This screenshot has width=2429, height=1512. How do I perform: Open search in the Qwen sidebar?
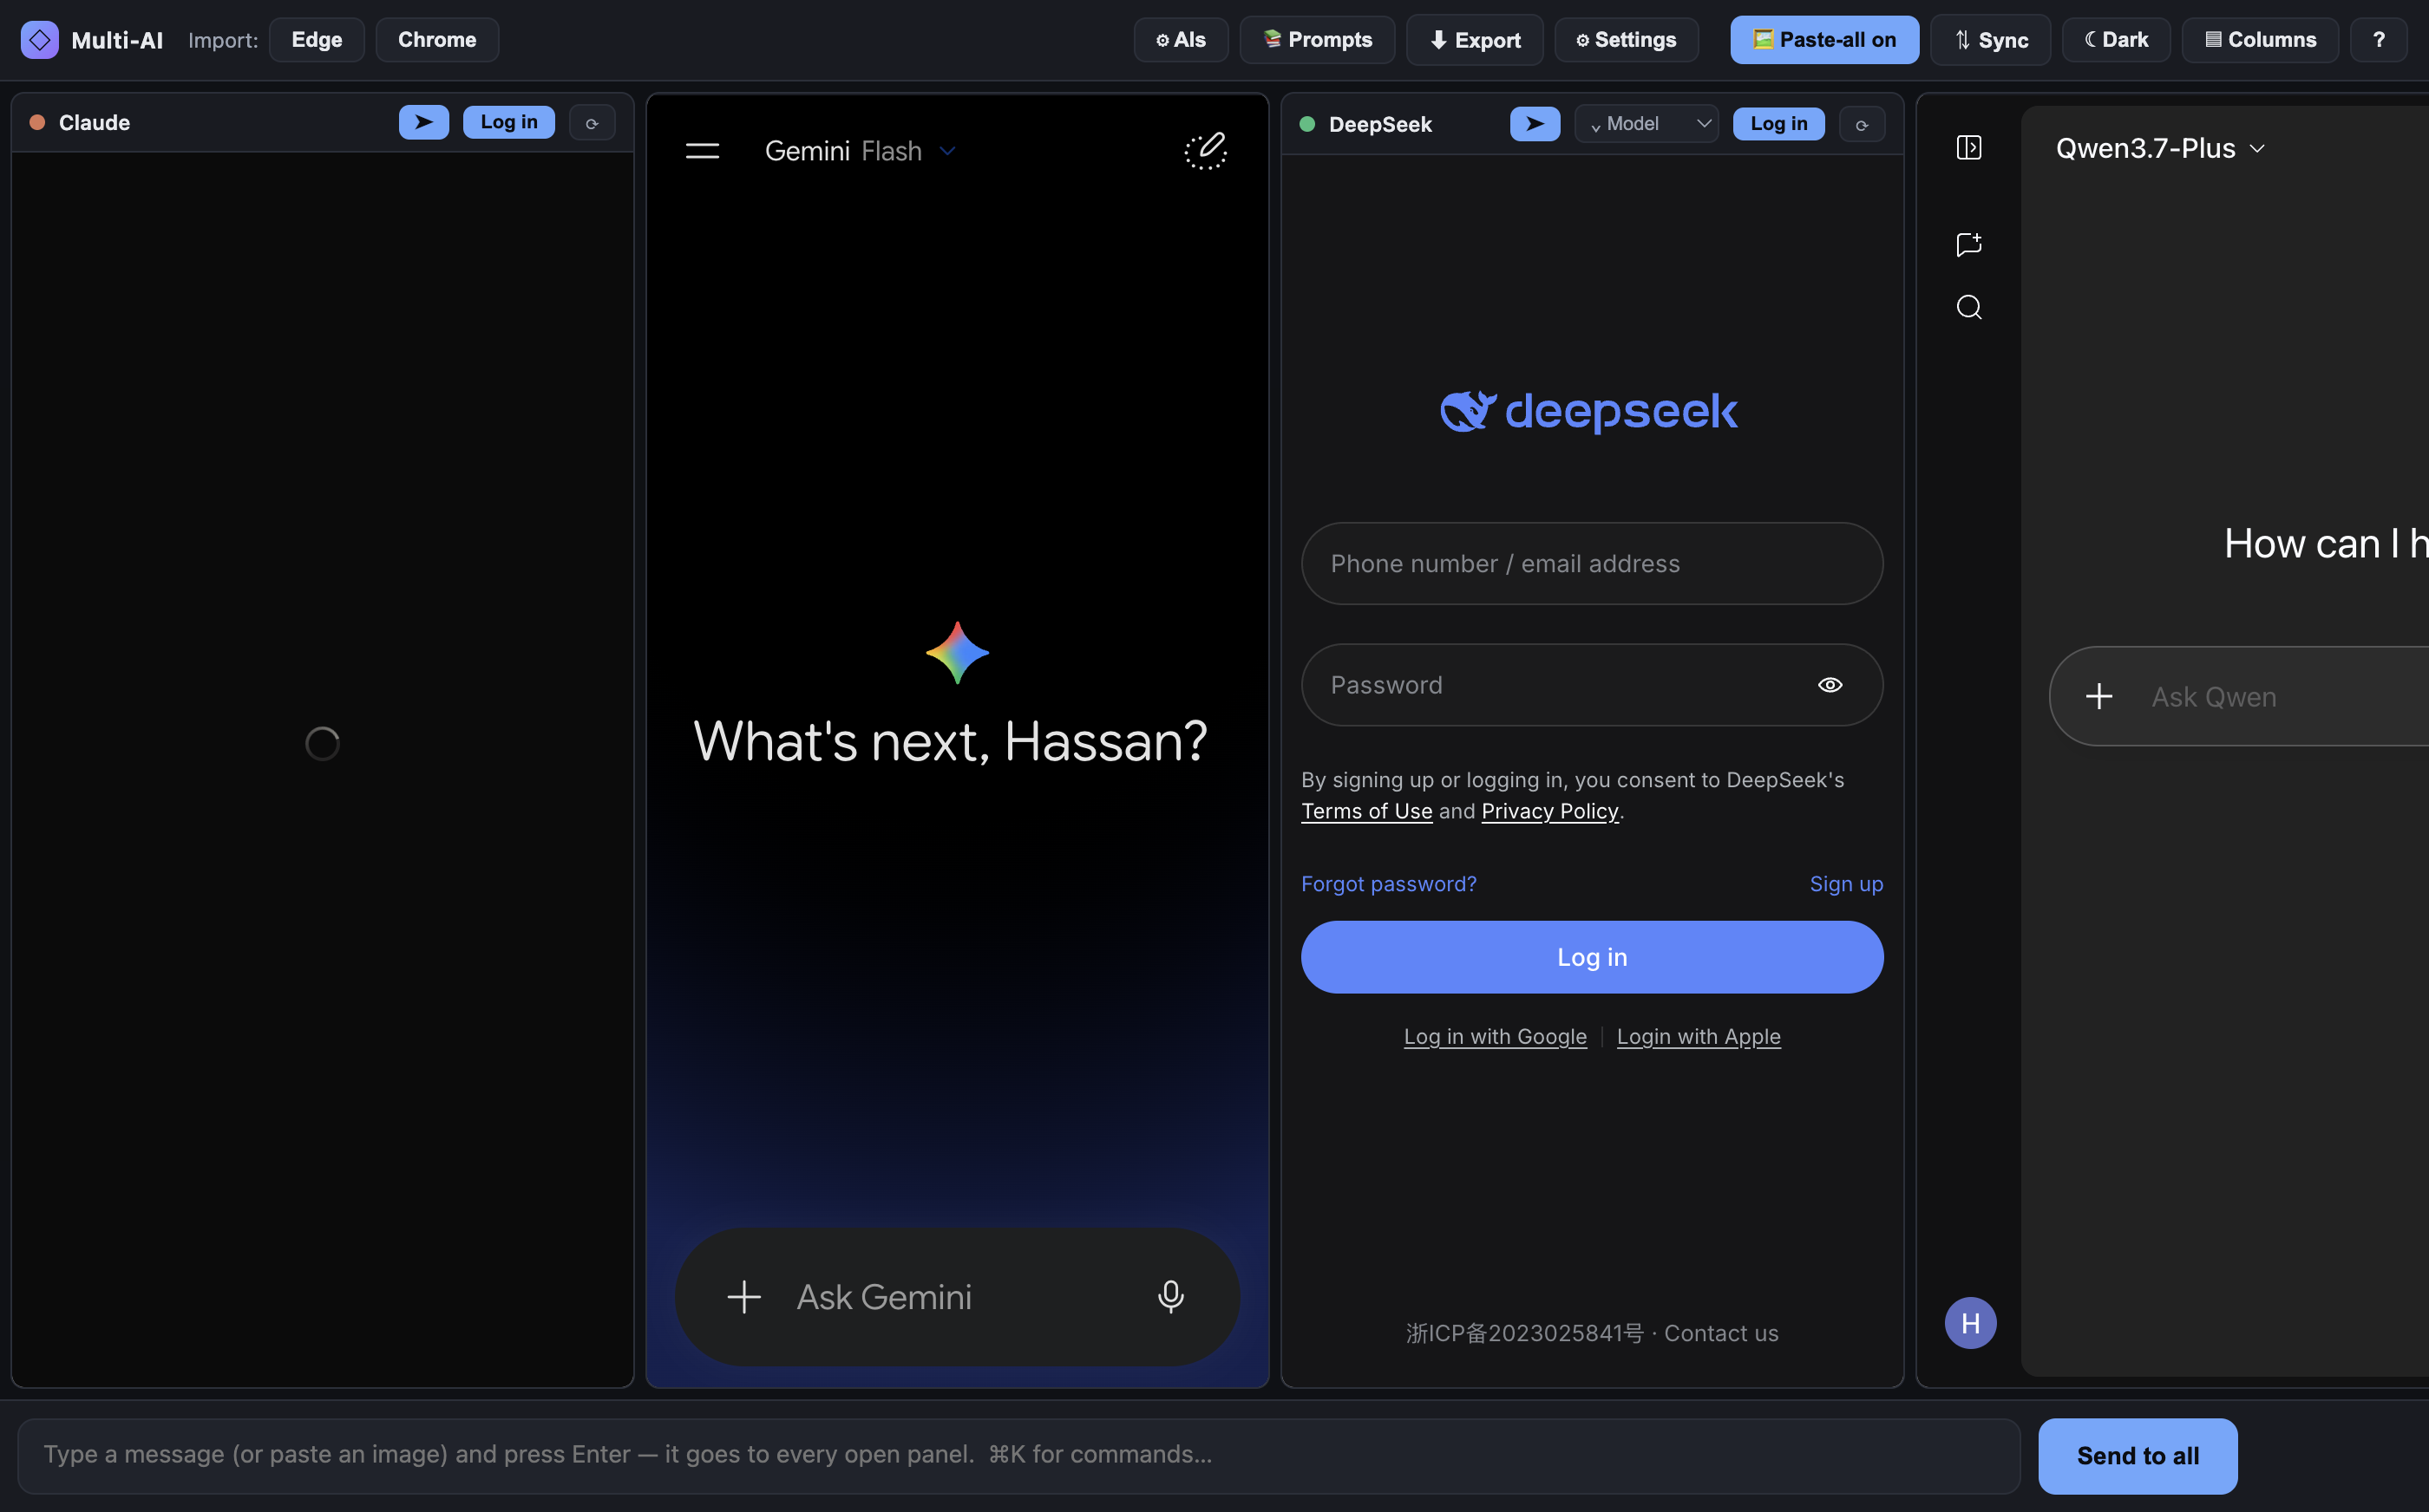coord(1969,307)
